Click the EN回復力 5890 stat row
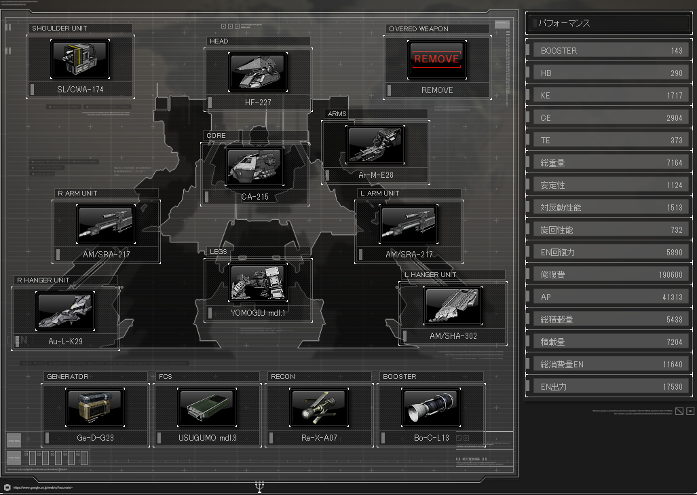The height and width of the screenshot is (495, 697). [609, 252]
